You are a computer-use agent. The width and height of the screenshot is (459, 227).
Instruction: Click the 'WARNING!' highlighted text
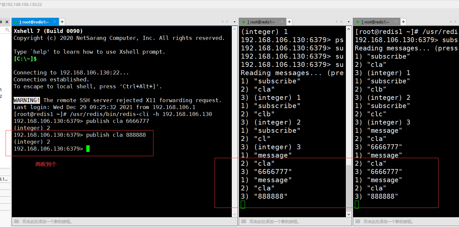(27, 100)
